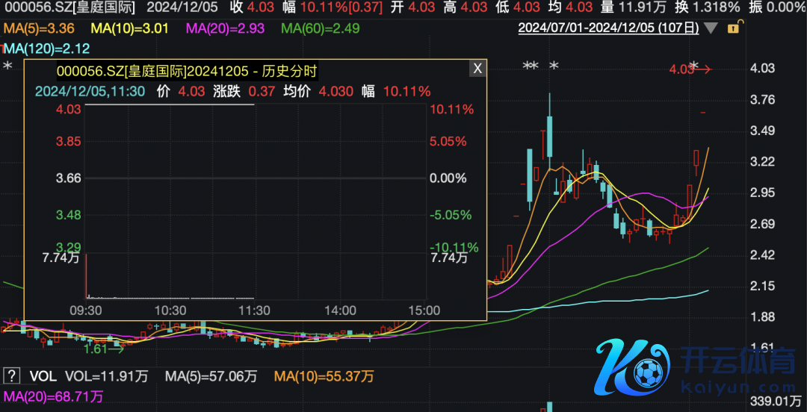The height and width of the screenshot is (412, 807).
Task: Select the MA(120)=2.12 cyan indicator label
Action: 46,49
